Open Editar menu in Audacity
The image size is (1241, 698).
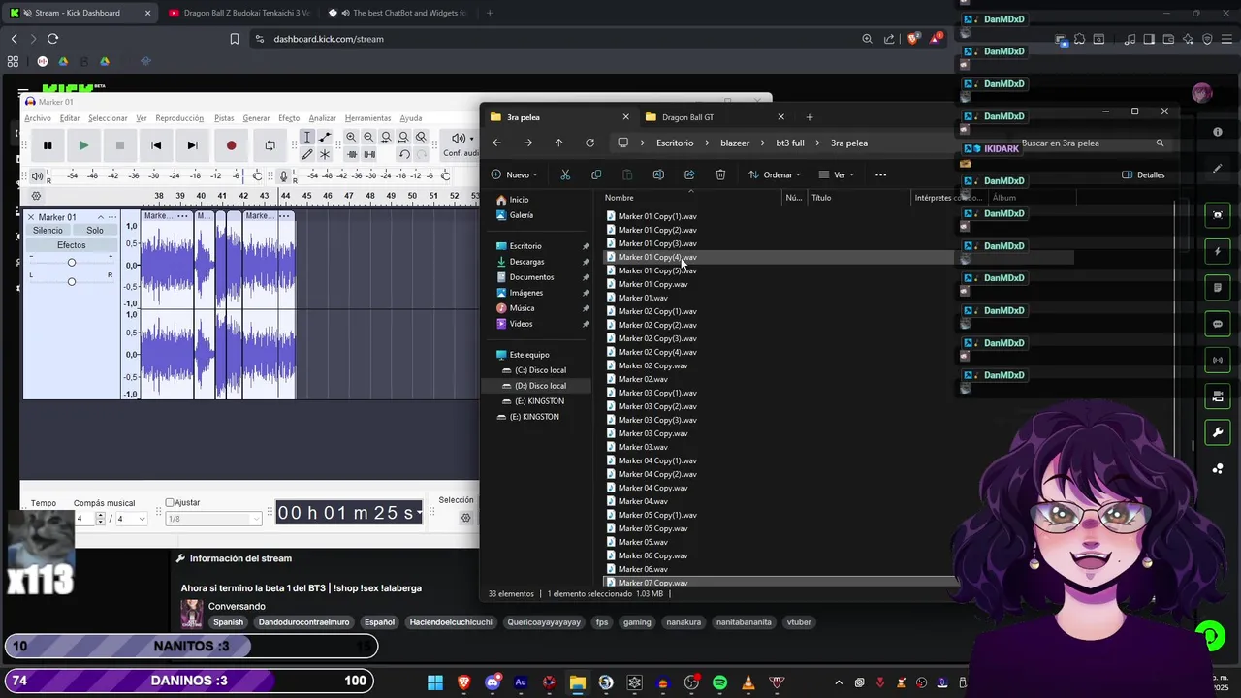(70, 118)
